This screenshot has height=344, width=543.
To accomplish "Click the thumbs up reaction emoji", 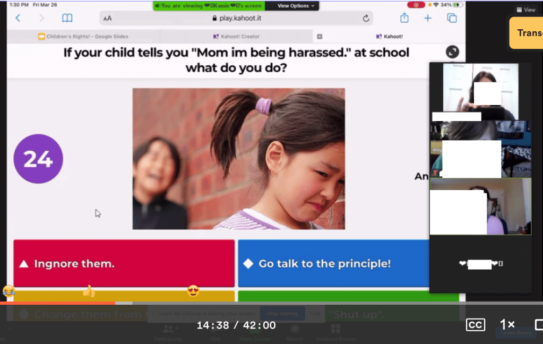I will point(89,291).
